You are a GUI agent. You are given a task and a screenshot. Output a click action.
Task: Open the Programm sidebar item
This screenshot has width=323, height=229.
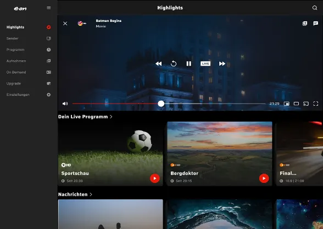29,50
